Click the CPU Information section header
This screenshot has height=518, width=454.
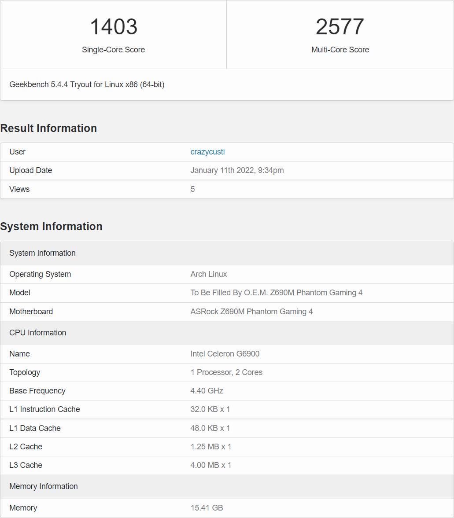37,333
